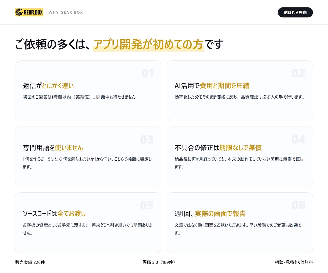328x273 pixels.
Task: Click the description 効率化した分をそのまま価格に反映
Action: coord(240,97)
